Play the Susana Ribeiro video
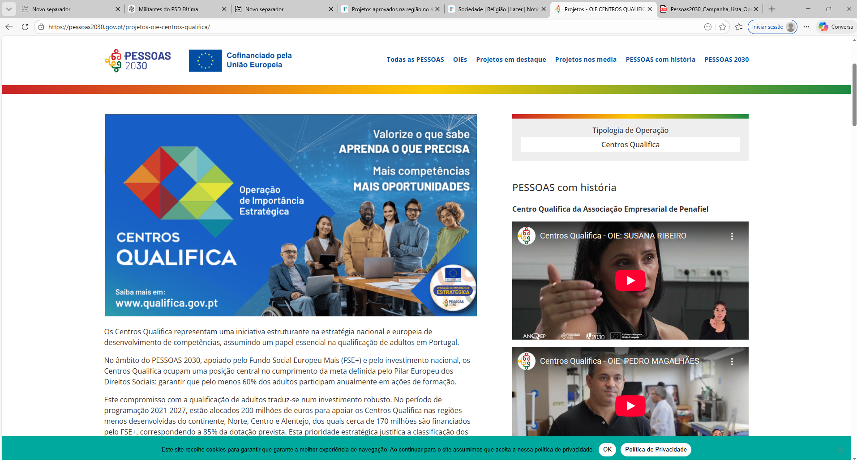The width and height of the screenshot is (857, 460). click(630, 281)
